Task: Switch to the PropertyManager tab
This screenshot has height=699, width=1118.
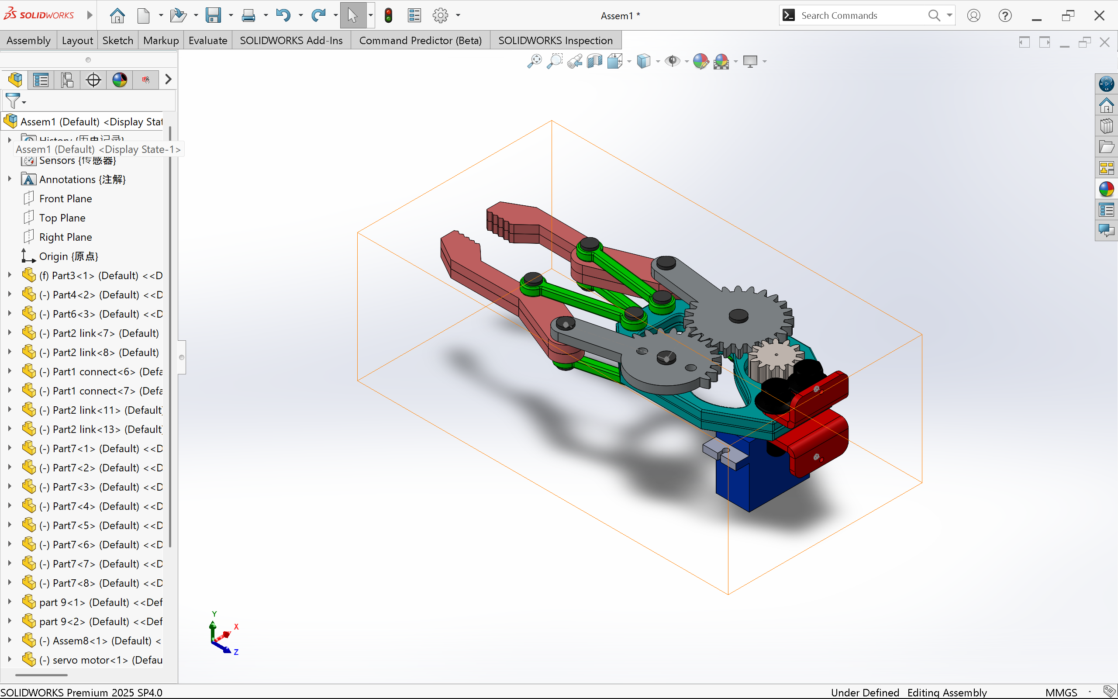Action: [41, 80]
